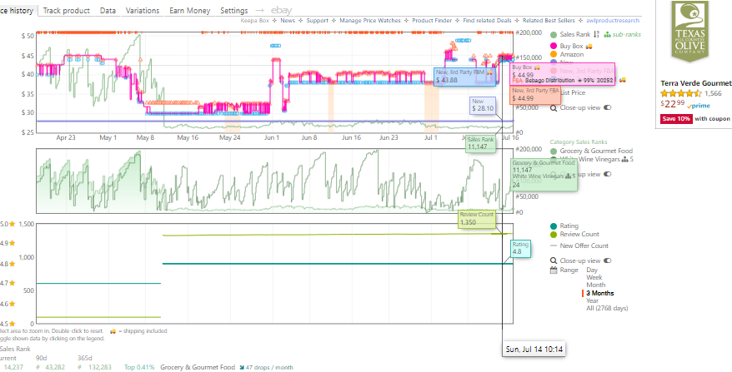
Task: Open the Settings tab
Action: pyautogui.click(x=234, y=10)
